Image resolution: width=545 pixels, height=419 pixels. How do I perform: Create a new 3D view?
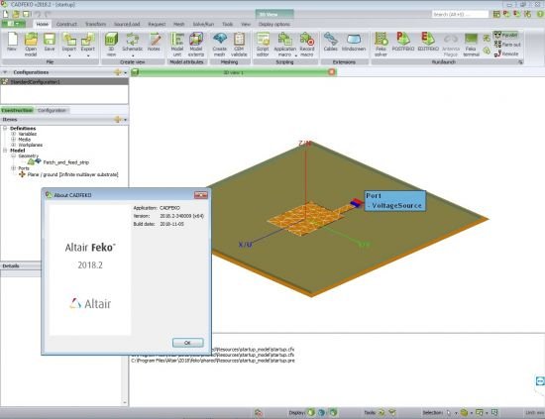(x=111, y=45)
